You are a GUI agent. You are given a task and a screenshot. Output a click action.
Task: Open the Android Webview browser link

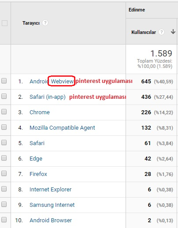(52, 81)
